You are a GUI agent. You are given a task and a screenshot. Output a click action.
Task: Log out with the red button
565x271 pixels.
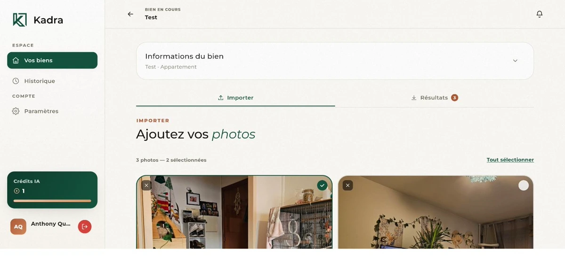tap(85, 226)
